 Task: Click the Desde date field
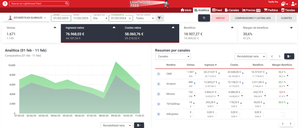[x=61, y=18]
